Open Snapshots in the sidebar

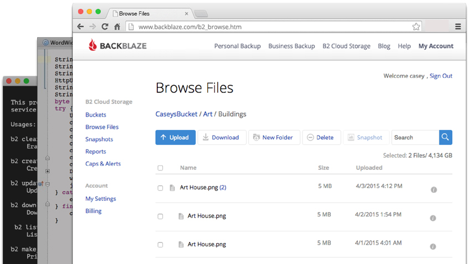[99, 139]
